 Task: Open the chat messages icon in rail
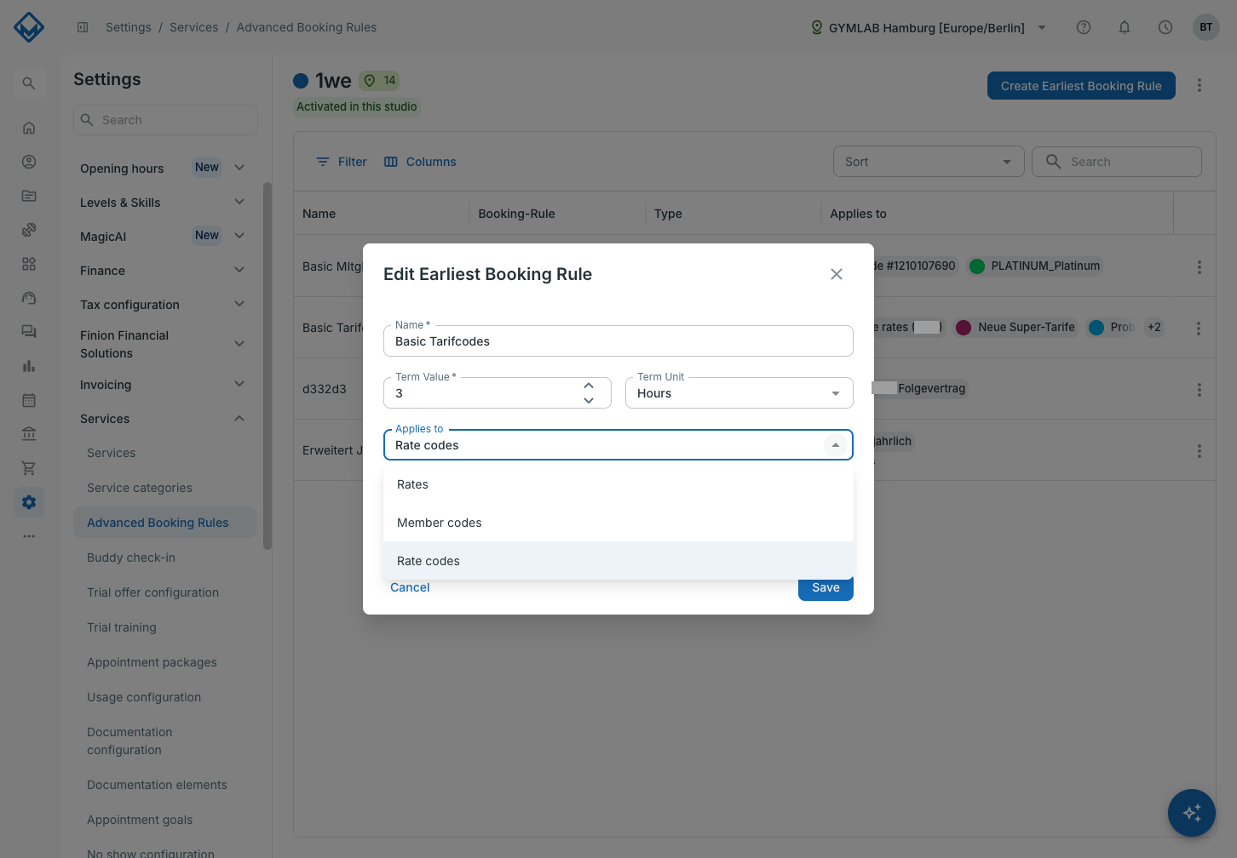click(x=29, y=332)
